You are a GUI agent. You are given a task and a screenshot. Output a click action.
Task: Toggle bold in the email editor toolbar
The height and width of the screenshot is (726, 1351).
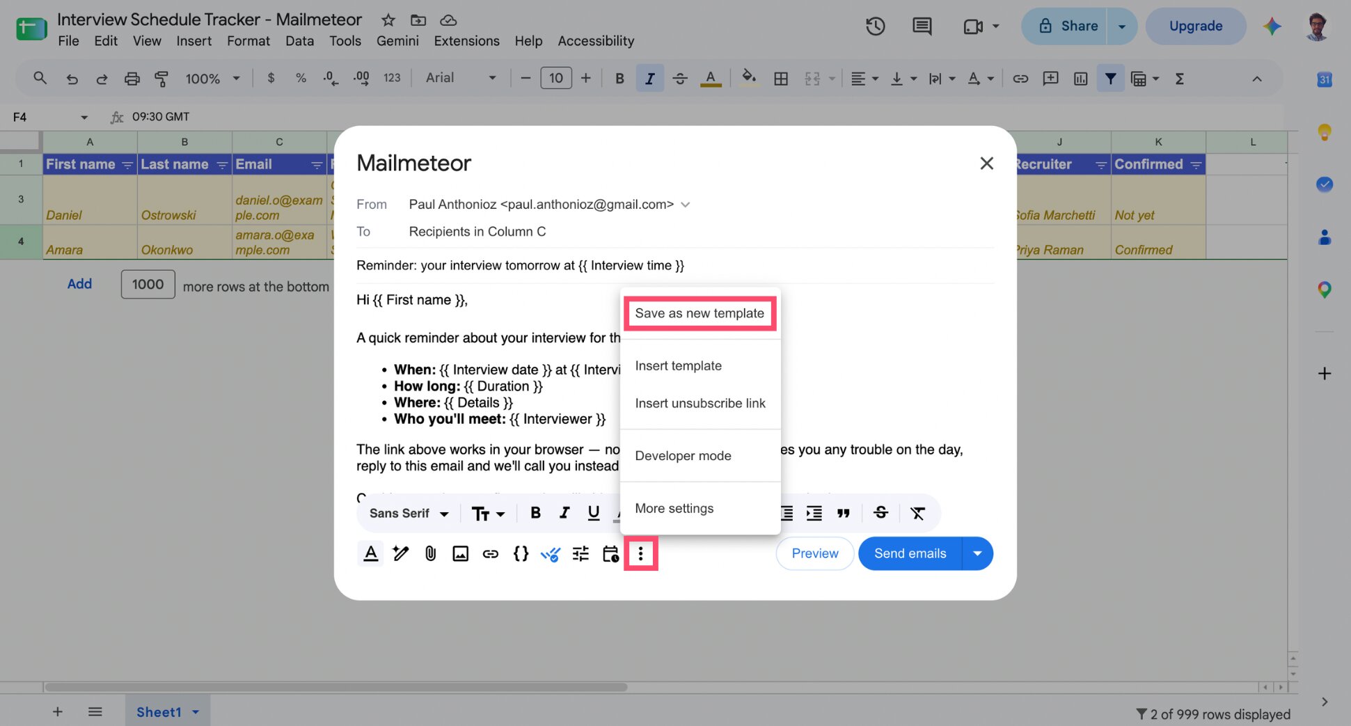(535, 513)
